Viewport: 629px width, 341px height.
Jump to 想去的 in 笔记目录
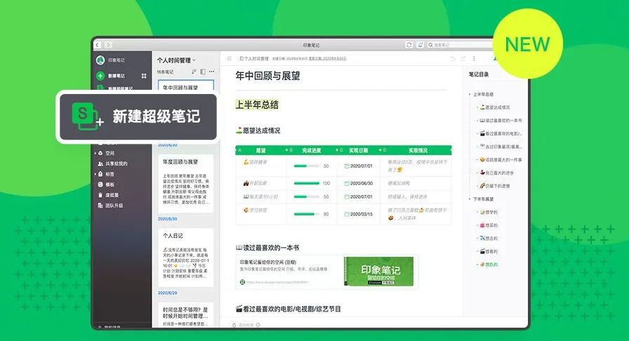click(x=489, y=239)
